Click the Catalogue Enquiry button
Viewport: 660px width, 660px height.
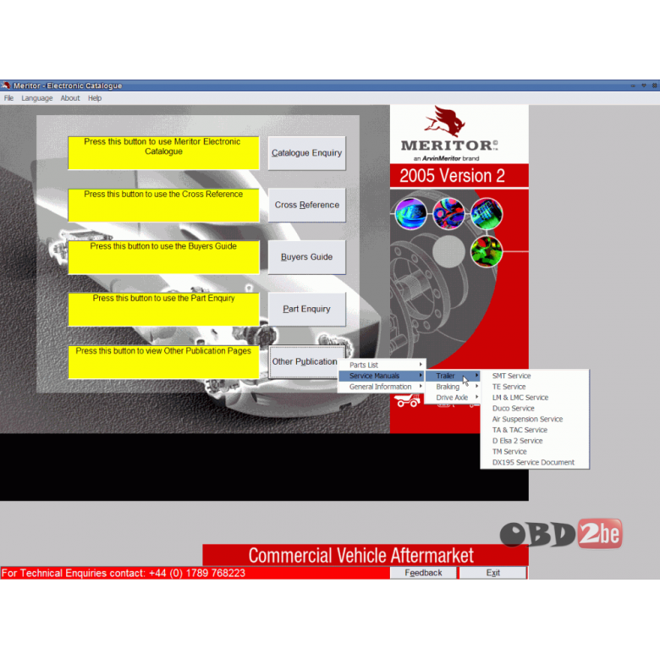pos(307,153)
